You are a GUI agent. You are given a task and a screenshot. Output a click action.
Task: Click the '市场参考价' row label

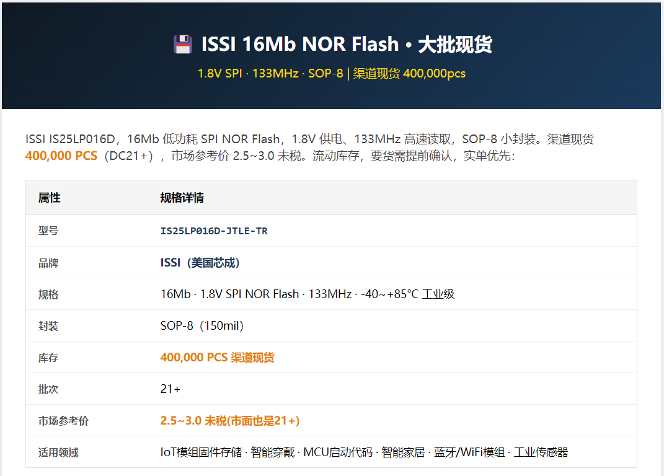tap(63, 421)
